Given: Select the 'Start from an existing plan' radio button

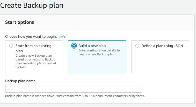Looking at the screenshot, I should click(11, 46).
